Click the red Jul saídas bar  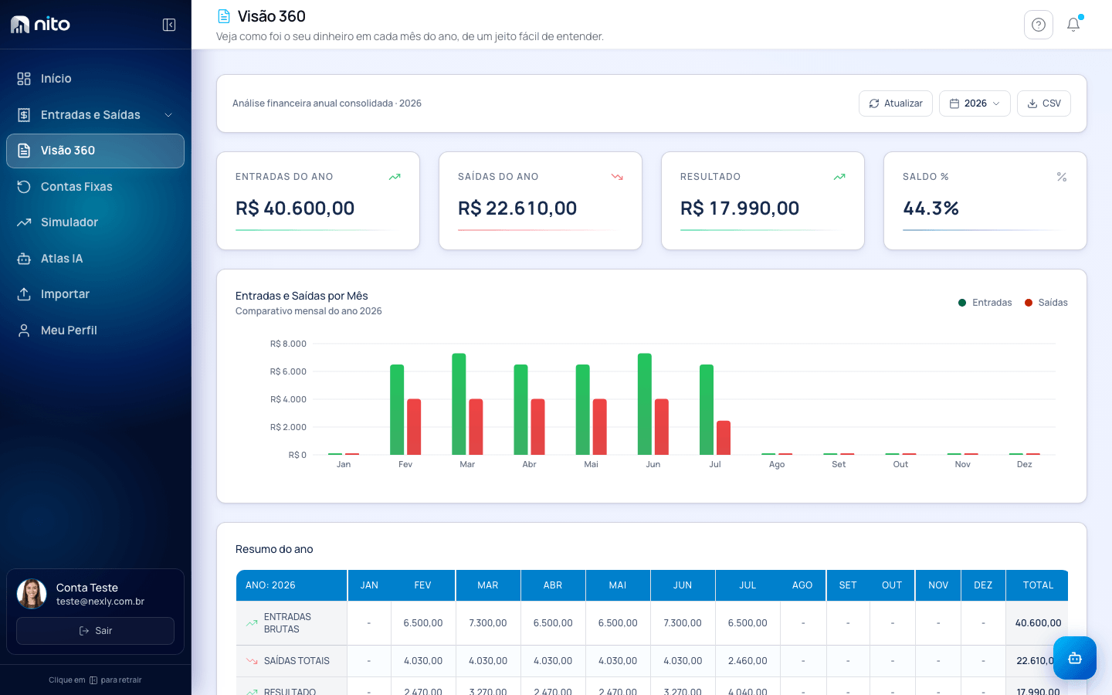click(724, 438)
